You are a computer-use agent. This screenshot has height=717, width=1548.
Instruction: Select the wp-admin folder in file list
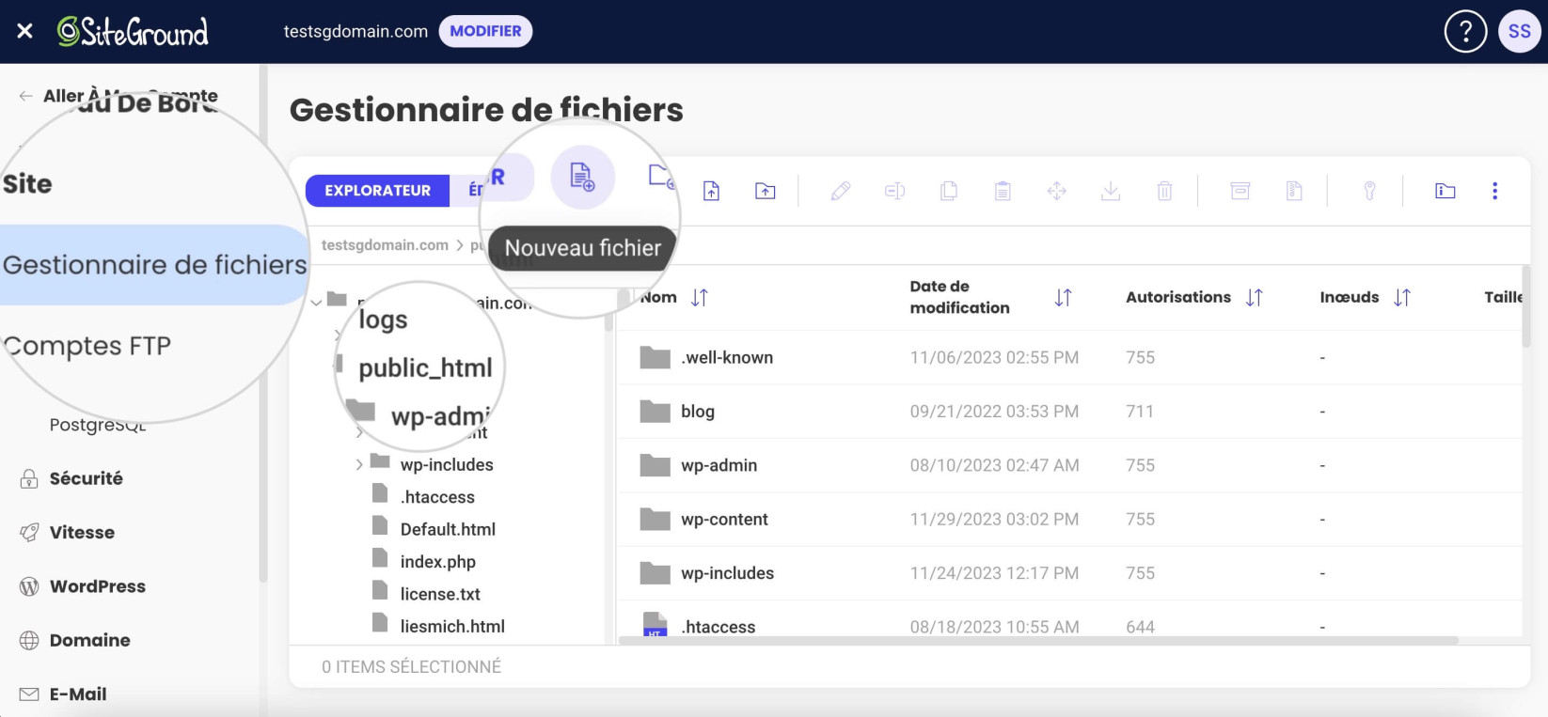[x=1068, y=465]
